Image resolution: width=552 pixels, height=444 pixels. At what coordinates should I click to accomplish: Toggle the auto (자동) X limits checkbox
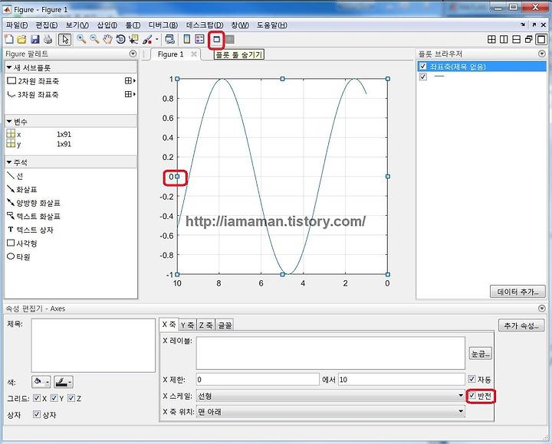pyautogui.click(x=472, y=379)
